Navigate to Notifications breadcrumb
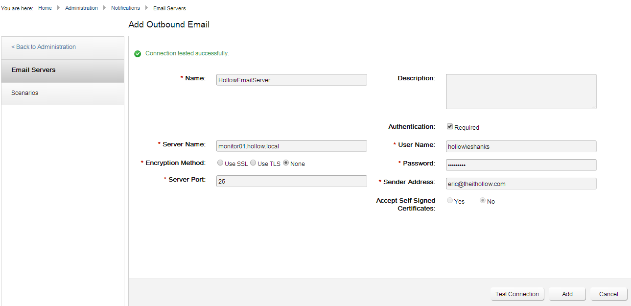Viewport: 631px width, 306px height. click(x=125, y=8)
